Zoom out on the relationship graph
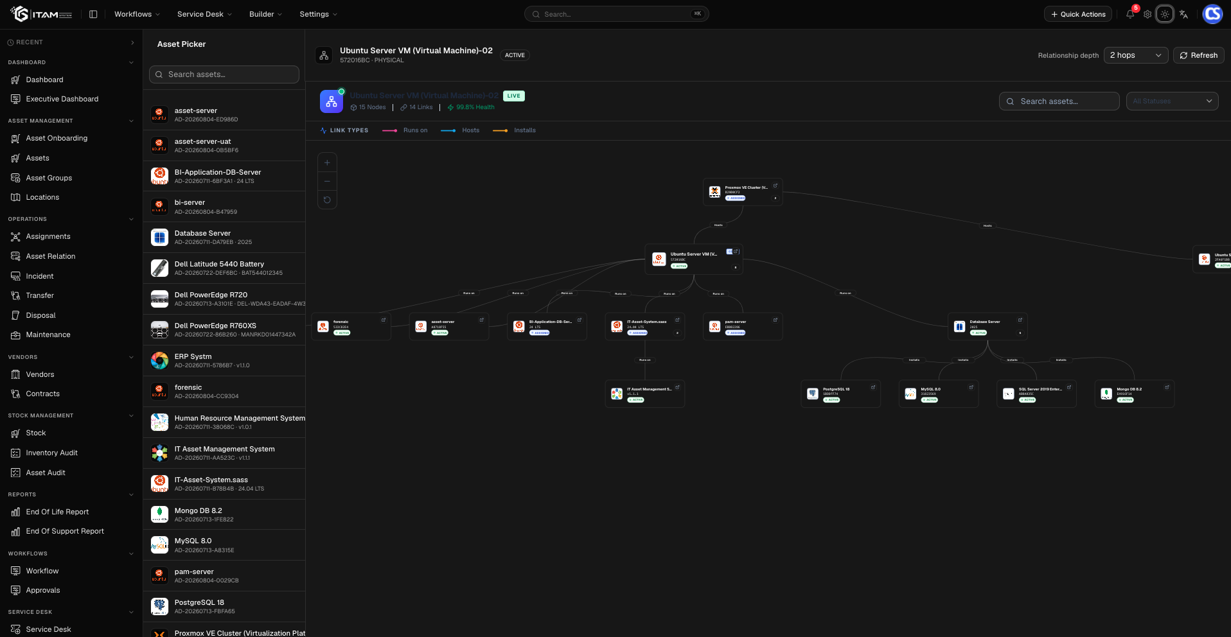 (327, 181)
